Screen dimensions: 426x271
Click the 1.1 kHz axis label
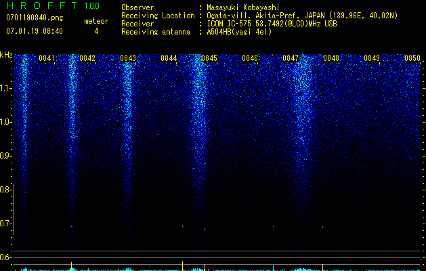tap(6, 88)
